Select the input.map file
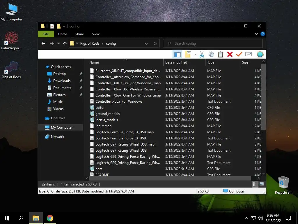Viewport: 298px width, 224px height. pos(103,126)
